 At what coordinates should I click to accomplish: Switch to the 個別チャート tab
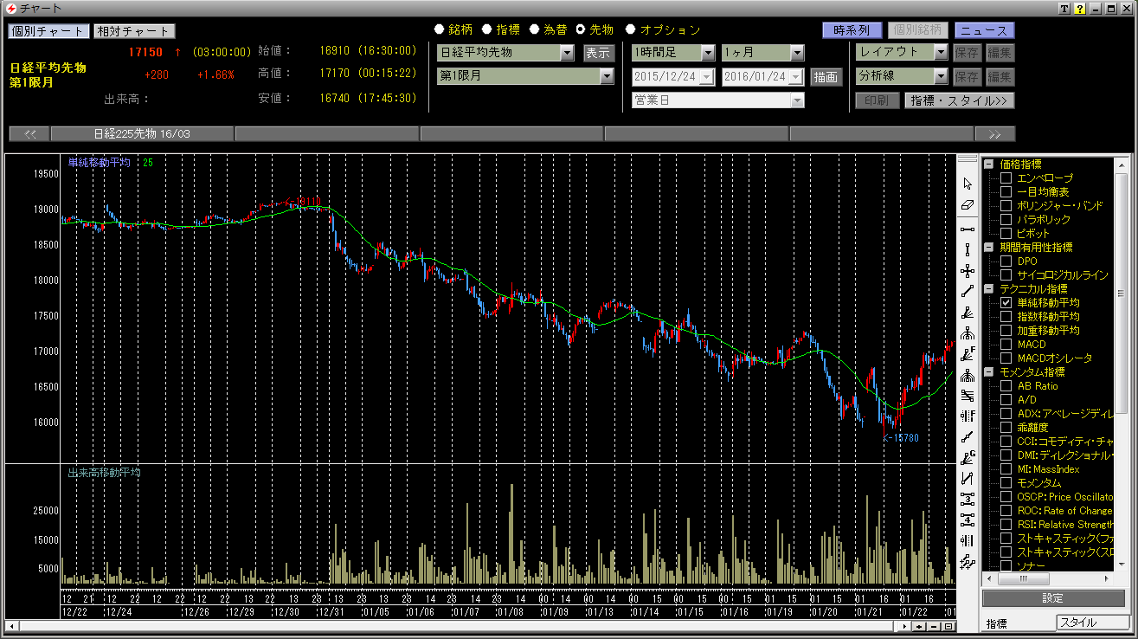click(48, 31)
